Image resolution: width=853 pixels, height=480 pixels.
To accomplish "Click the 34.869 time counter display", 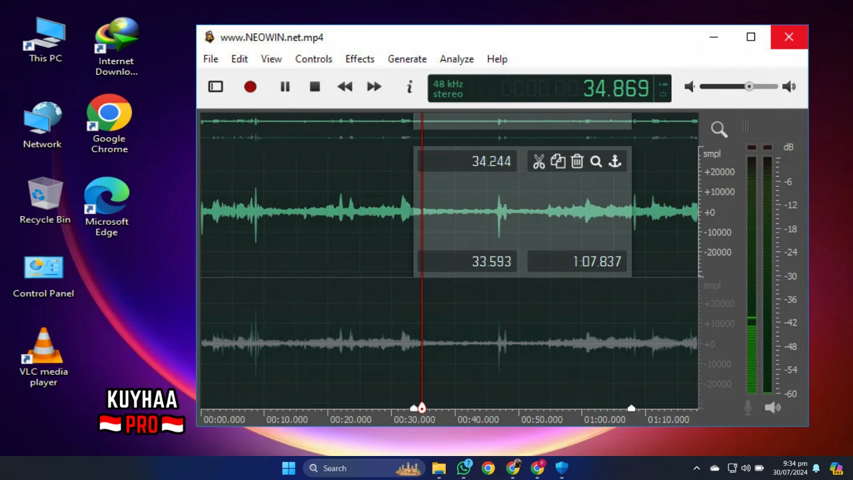I will [616, 88].
